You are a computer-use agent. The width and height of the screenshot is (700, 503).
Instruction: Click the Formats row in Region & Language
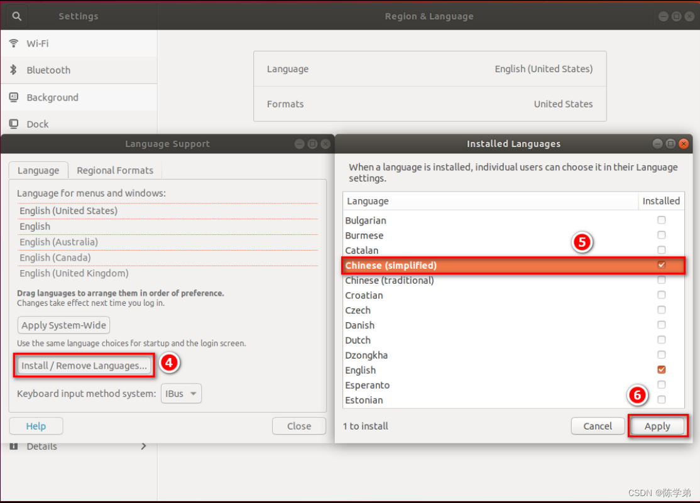tap(430, 104)
